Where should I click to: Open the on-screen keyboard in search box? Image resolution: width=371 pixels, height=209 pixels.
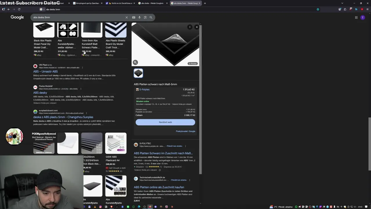[134, 17]
